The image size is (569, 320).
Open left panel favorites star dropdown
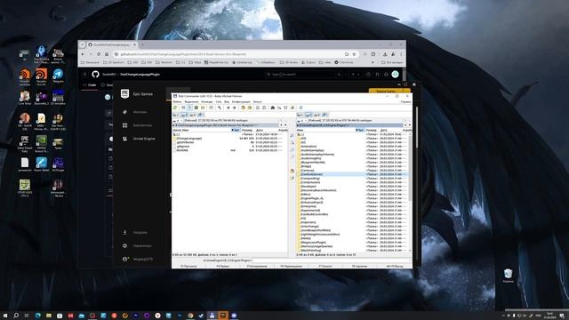coord(281,125)
